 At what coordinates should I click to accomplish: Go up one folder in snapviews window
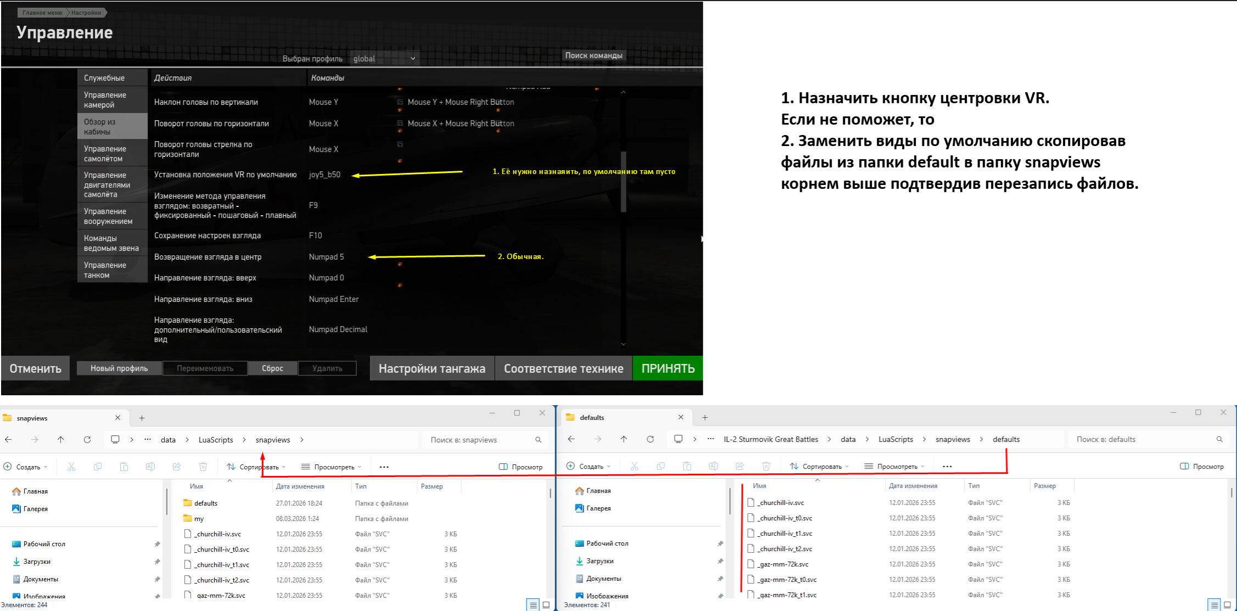coord(61,440)
